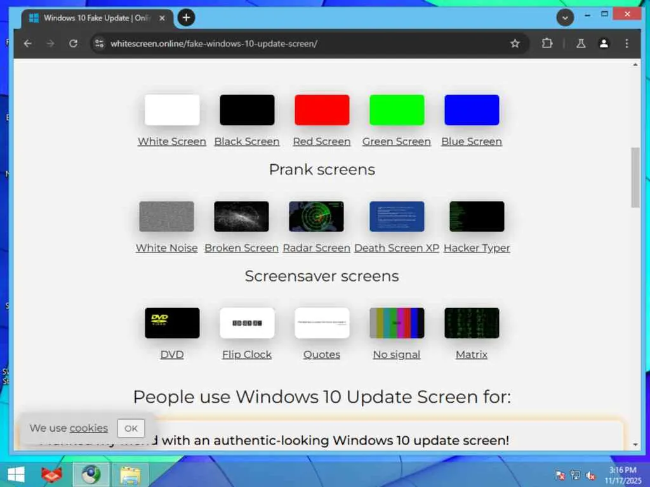Open the No signal color bars thumbnail
The image size is (650, 487).
click(x=397, y=323)
